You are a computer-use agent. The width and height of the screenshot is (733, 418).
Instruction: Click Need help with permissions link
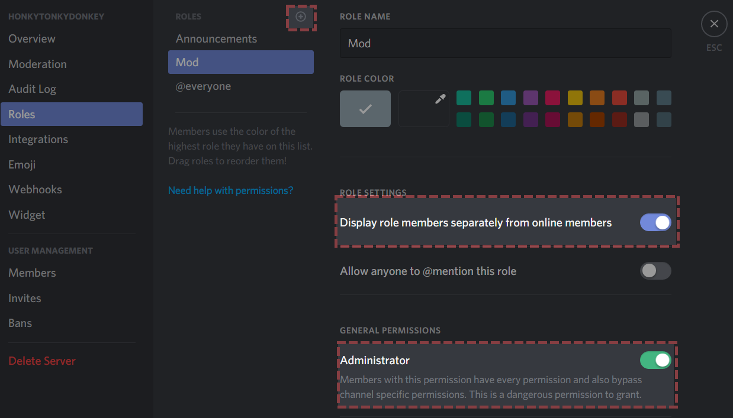tap(230, 190)
